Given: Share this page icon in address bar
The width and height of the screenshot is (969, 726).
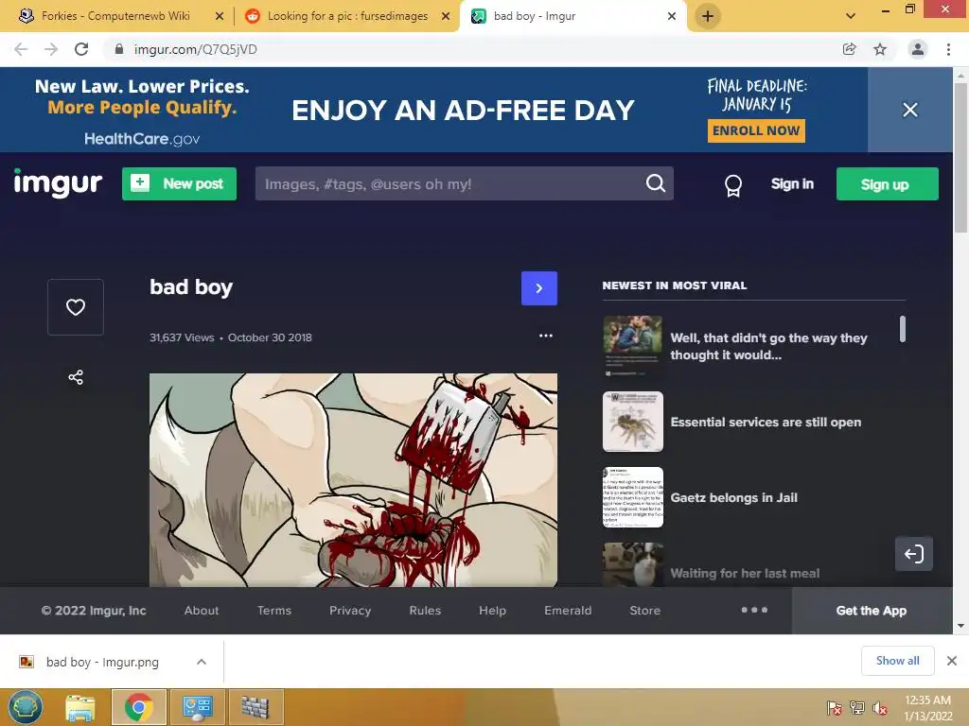Looking at the screenshot, I should (x=850, y=49).
